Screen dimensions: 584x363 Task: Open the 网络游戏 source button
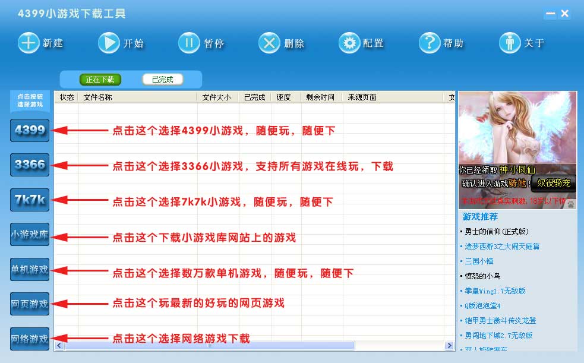(x=30, y=339)
